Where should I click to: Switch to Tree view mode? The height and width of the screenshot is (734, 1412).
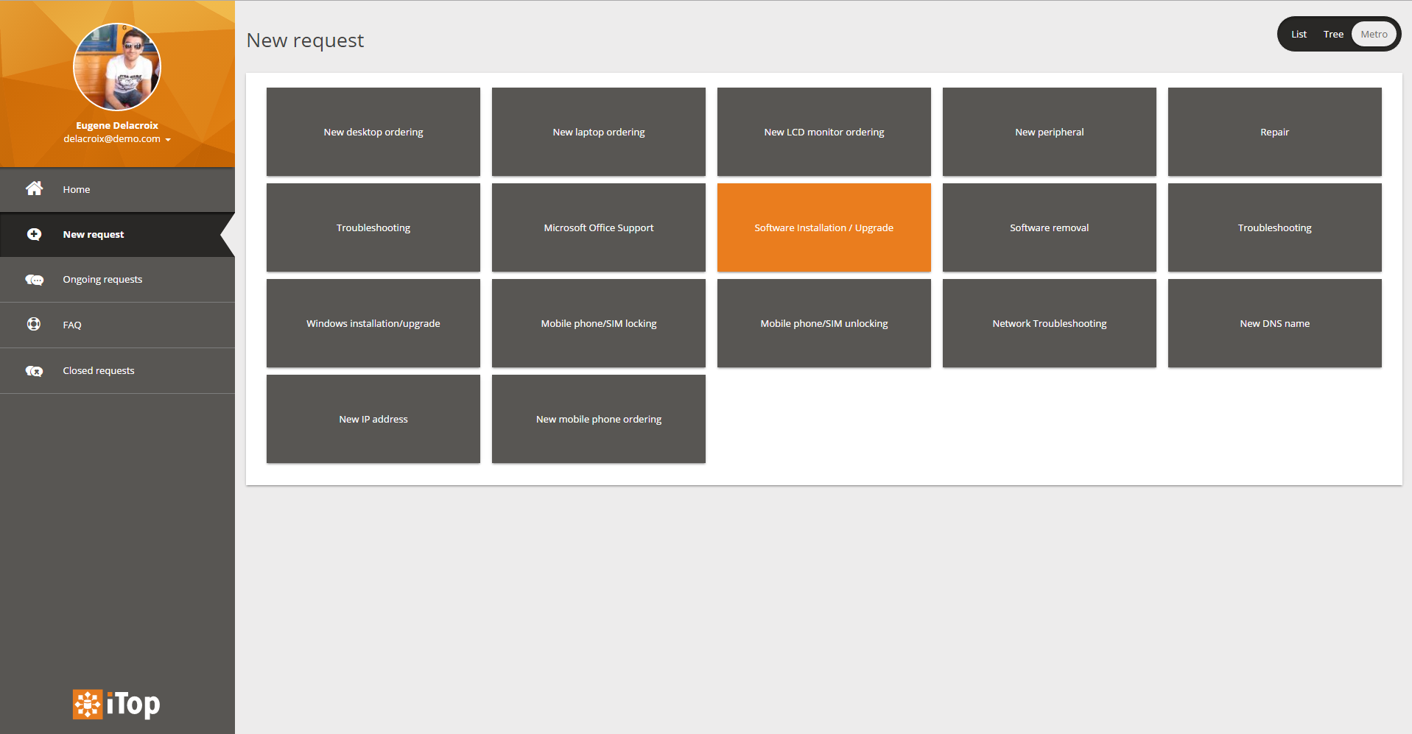pos(1333,35)
